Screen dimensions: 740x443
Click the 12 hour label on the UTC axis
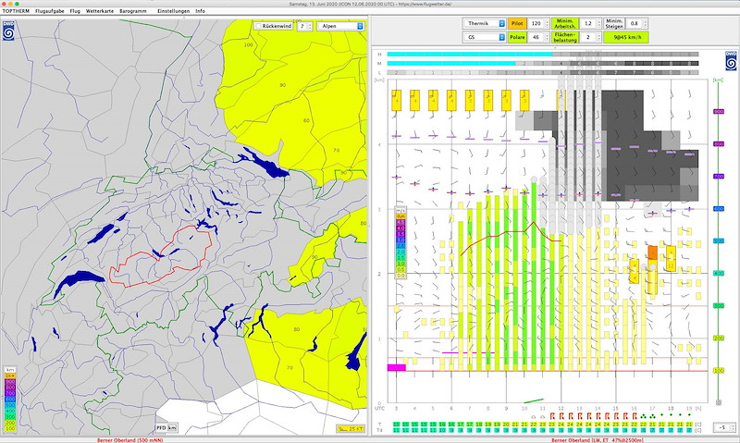561,408
